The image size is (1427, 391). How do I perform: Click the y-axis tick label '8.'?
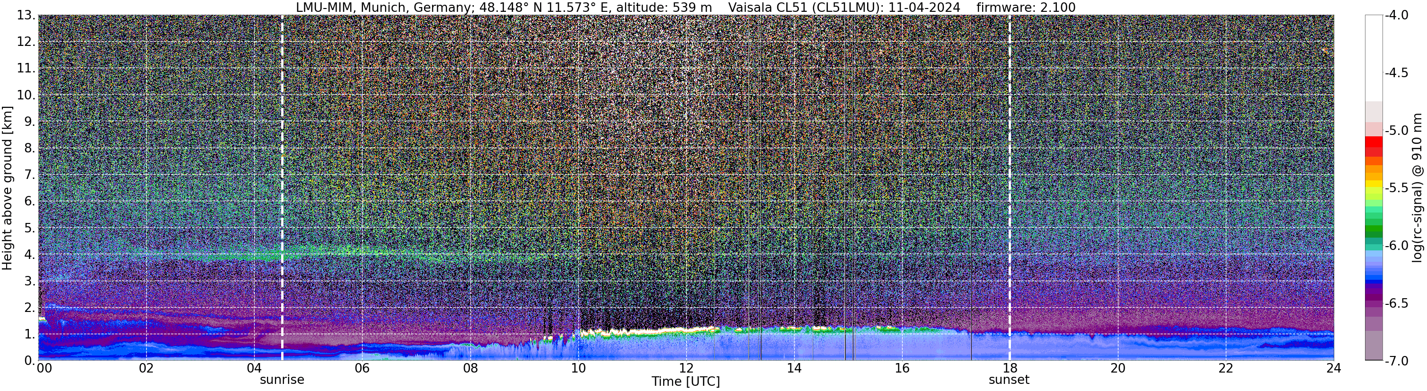(x=30, y=149)
